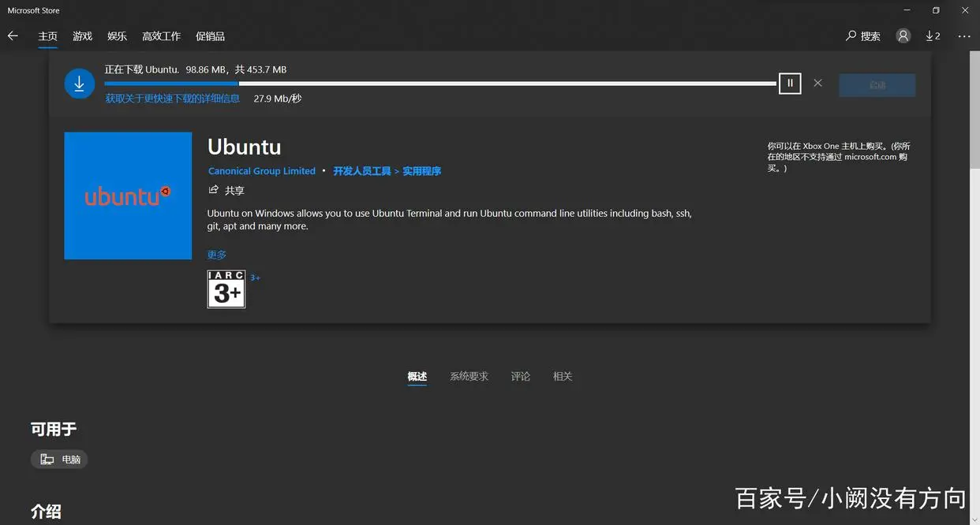Open the user account icon
This screenshot has height=525, width=980.
903,35
